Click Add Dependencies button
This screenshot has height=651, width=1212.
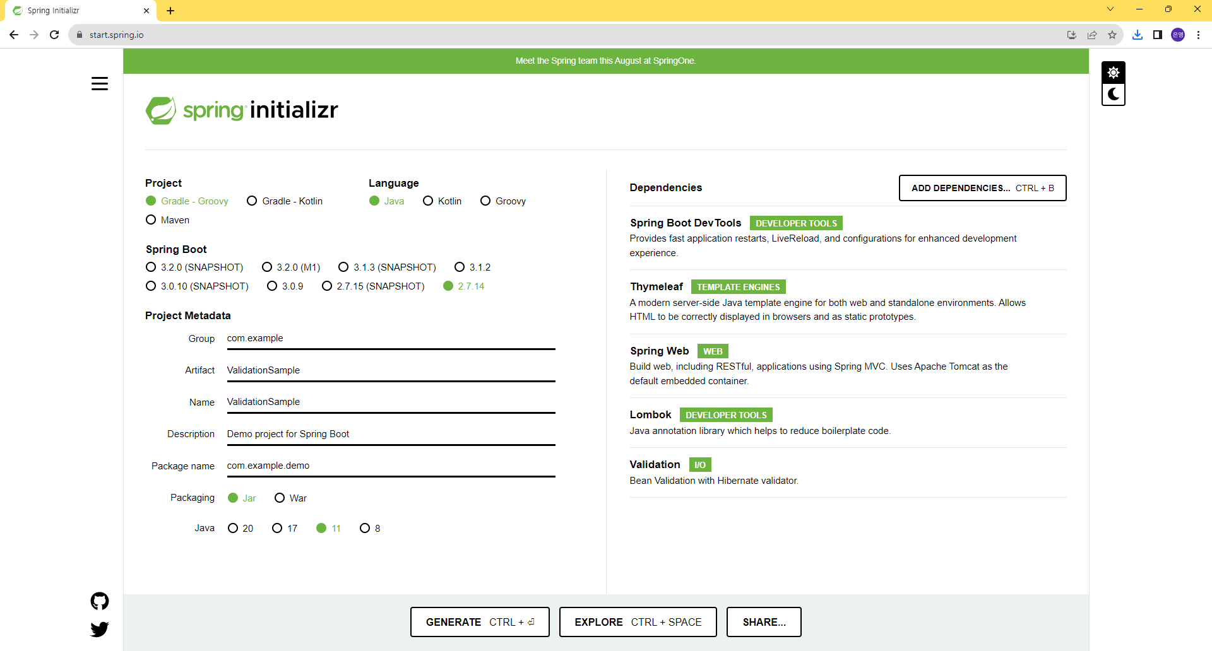coord(982,188)
